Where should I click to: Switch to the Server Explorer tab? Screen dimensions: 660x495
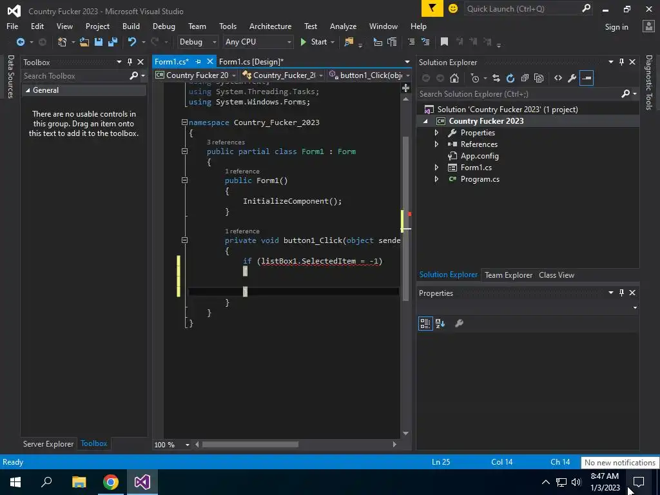[x=48, y=443]
